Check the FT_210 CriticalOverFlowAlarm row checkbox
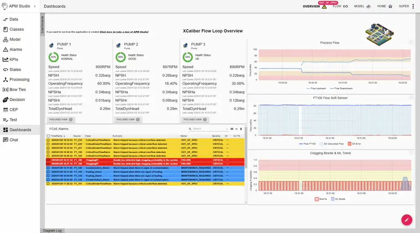The image size is (420, 233). 48,140
